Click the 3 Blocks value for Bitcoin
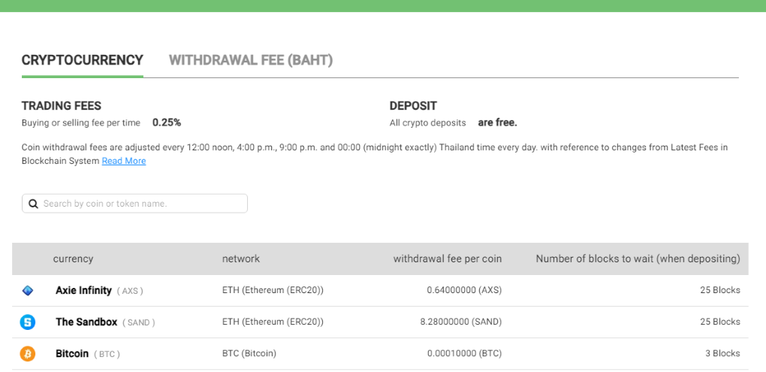The image size is (766, 372). pyautogui.click(x=722, y=353)
